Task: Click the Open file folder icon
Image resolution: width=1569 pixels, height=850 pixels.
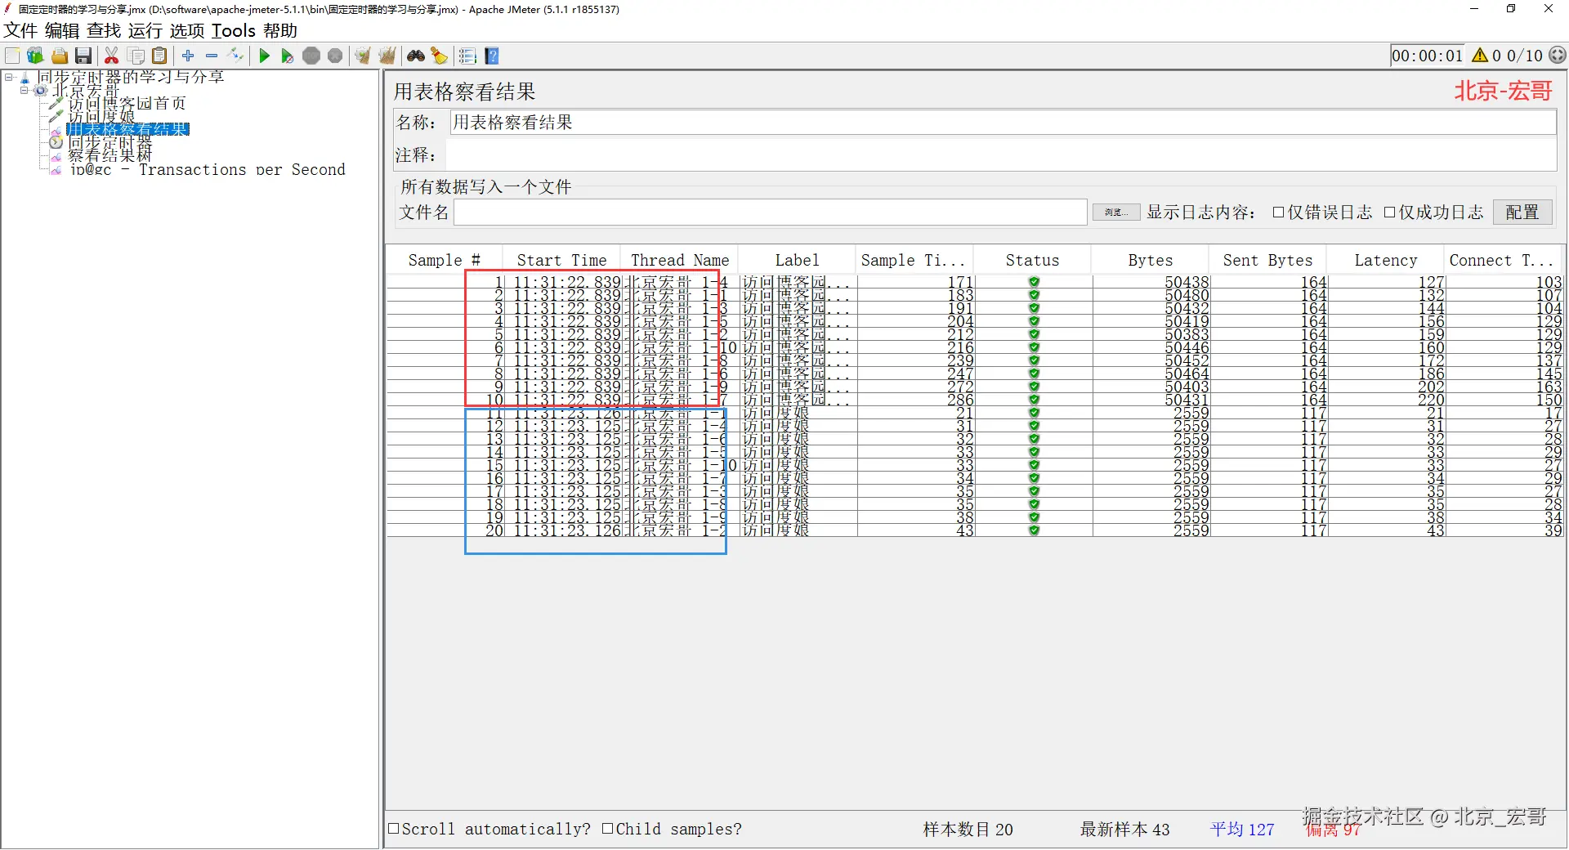Action: click(60, 56)
